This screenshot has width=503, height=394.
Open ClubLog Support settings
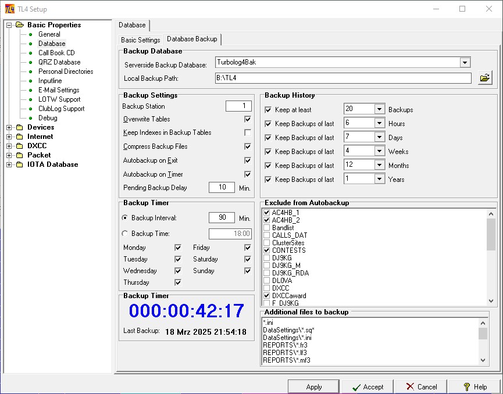pos(61,109)
